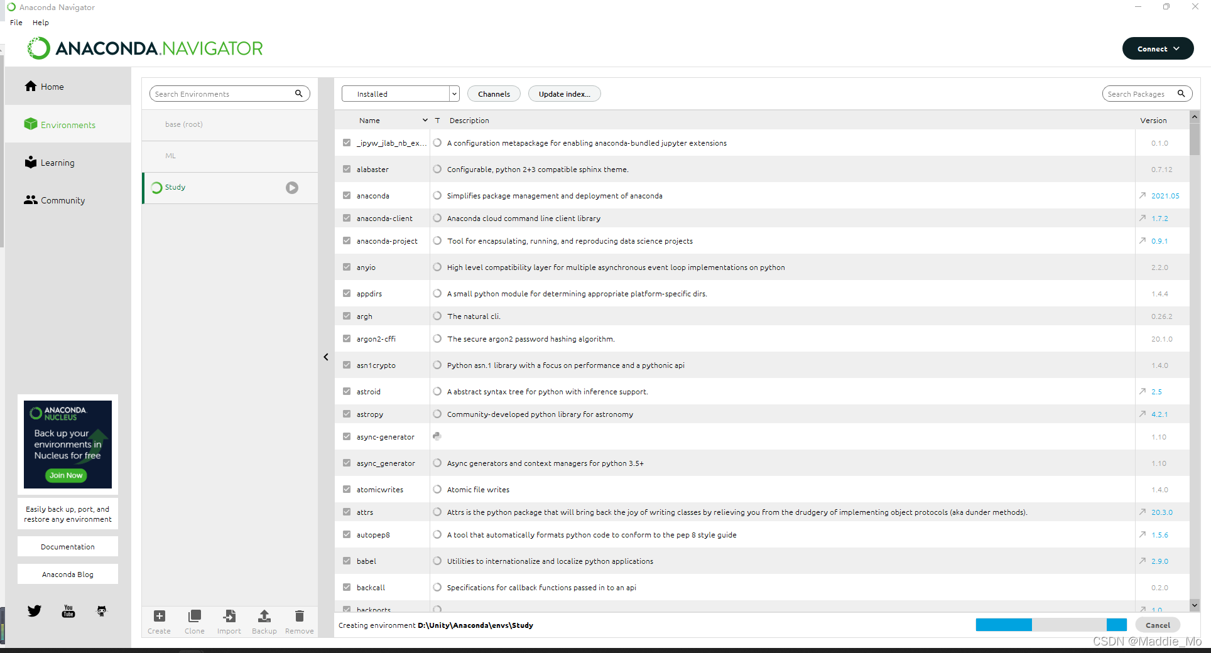This screenshot has width=1211, height=653.
Task: Click the Join Now button
Action: [x=66, y=475]
